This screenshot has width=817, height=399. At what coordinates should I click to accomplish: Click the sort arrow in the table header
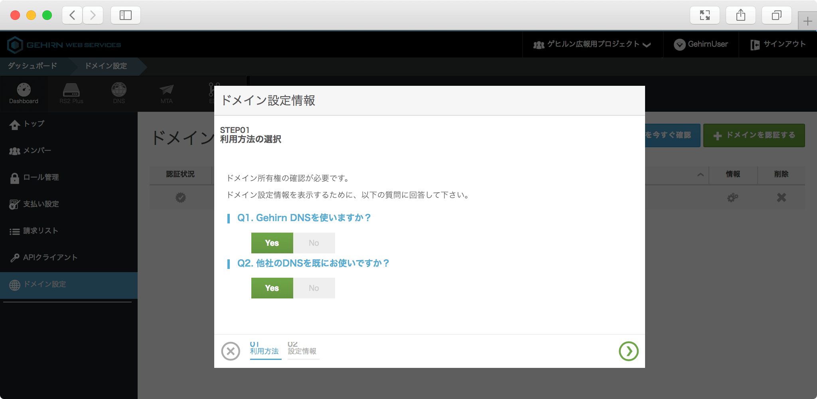tap(700, 174)
